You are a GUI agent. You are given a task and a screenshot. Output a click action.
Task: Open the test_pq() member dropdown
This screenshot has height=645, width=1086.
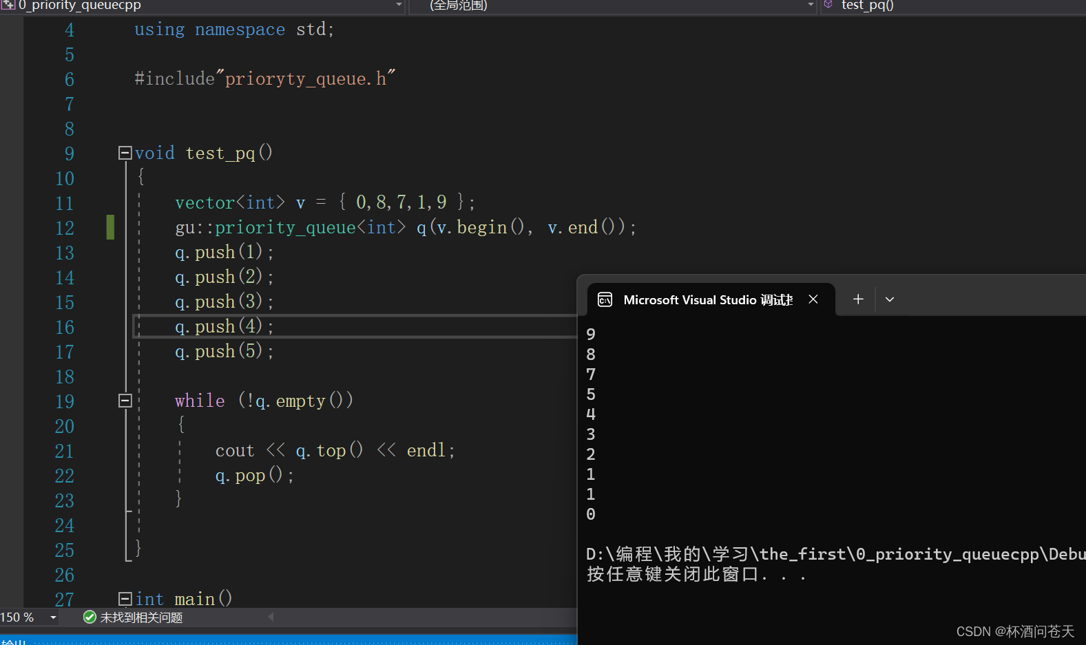coord(954,6)
